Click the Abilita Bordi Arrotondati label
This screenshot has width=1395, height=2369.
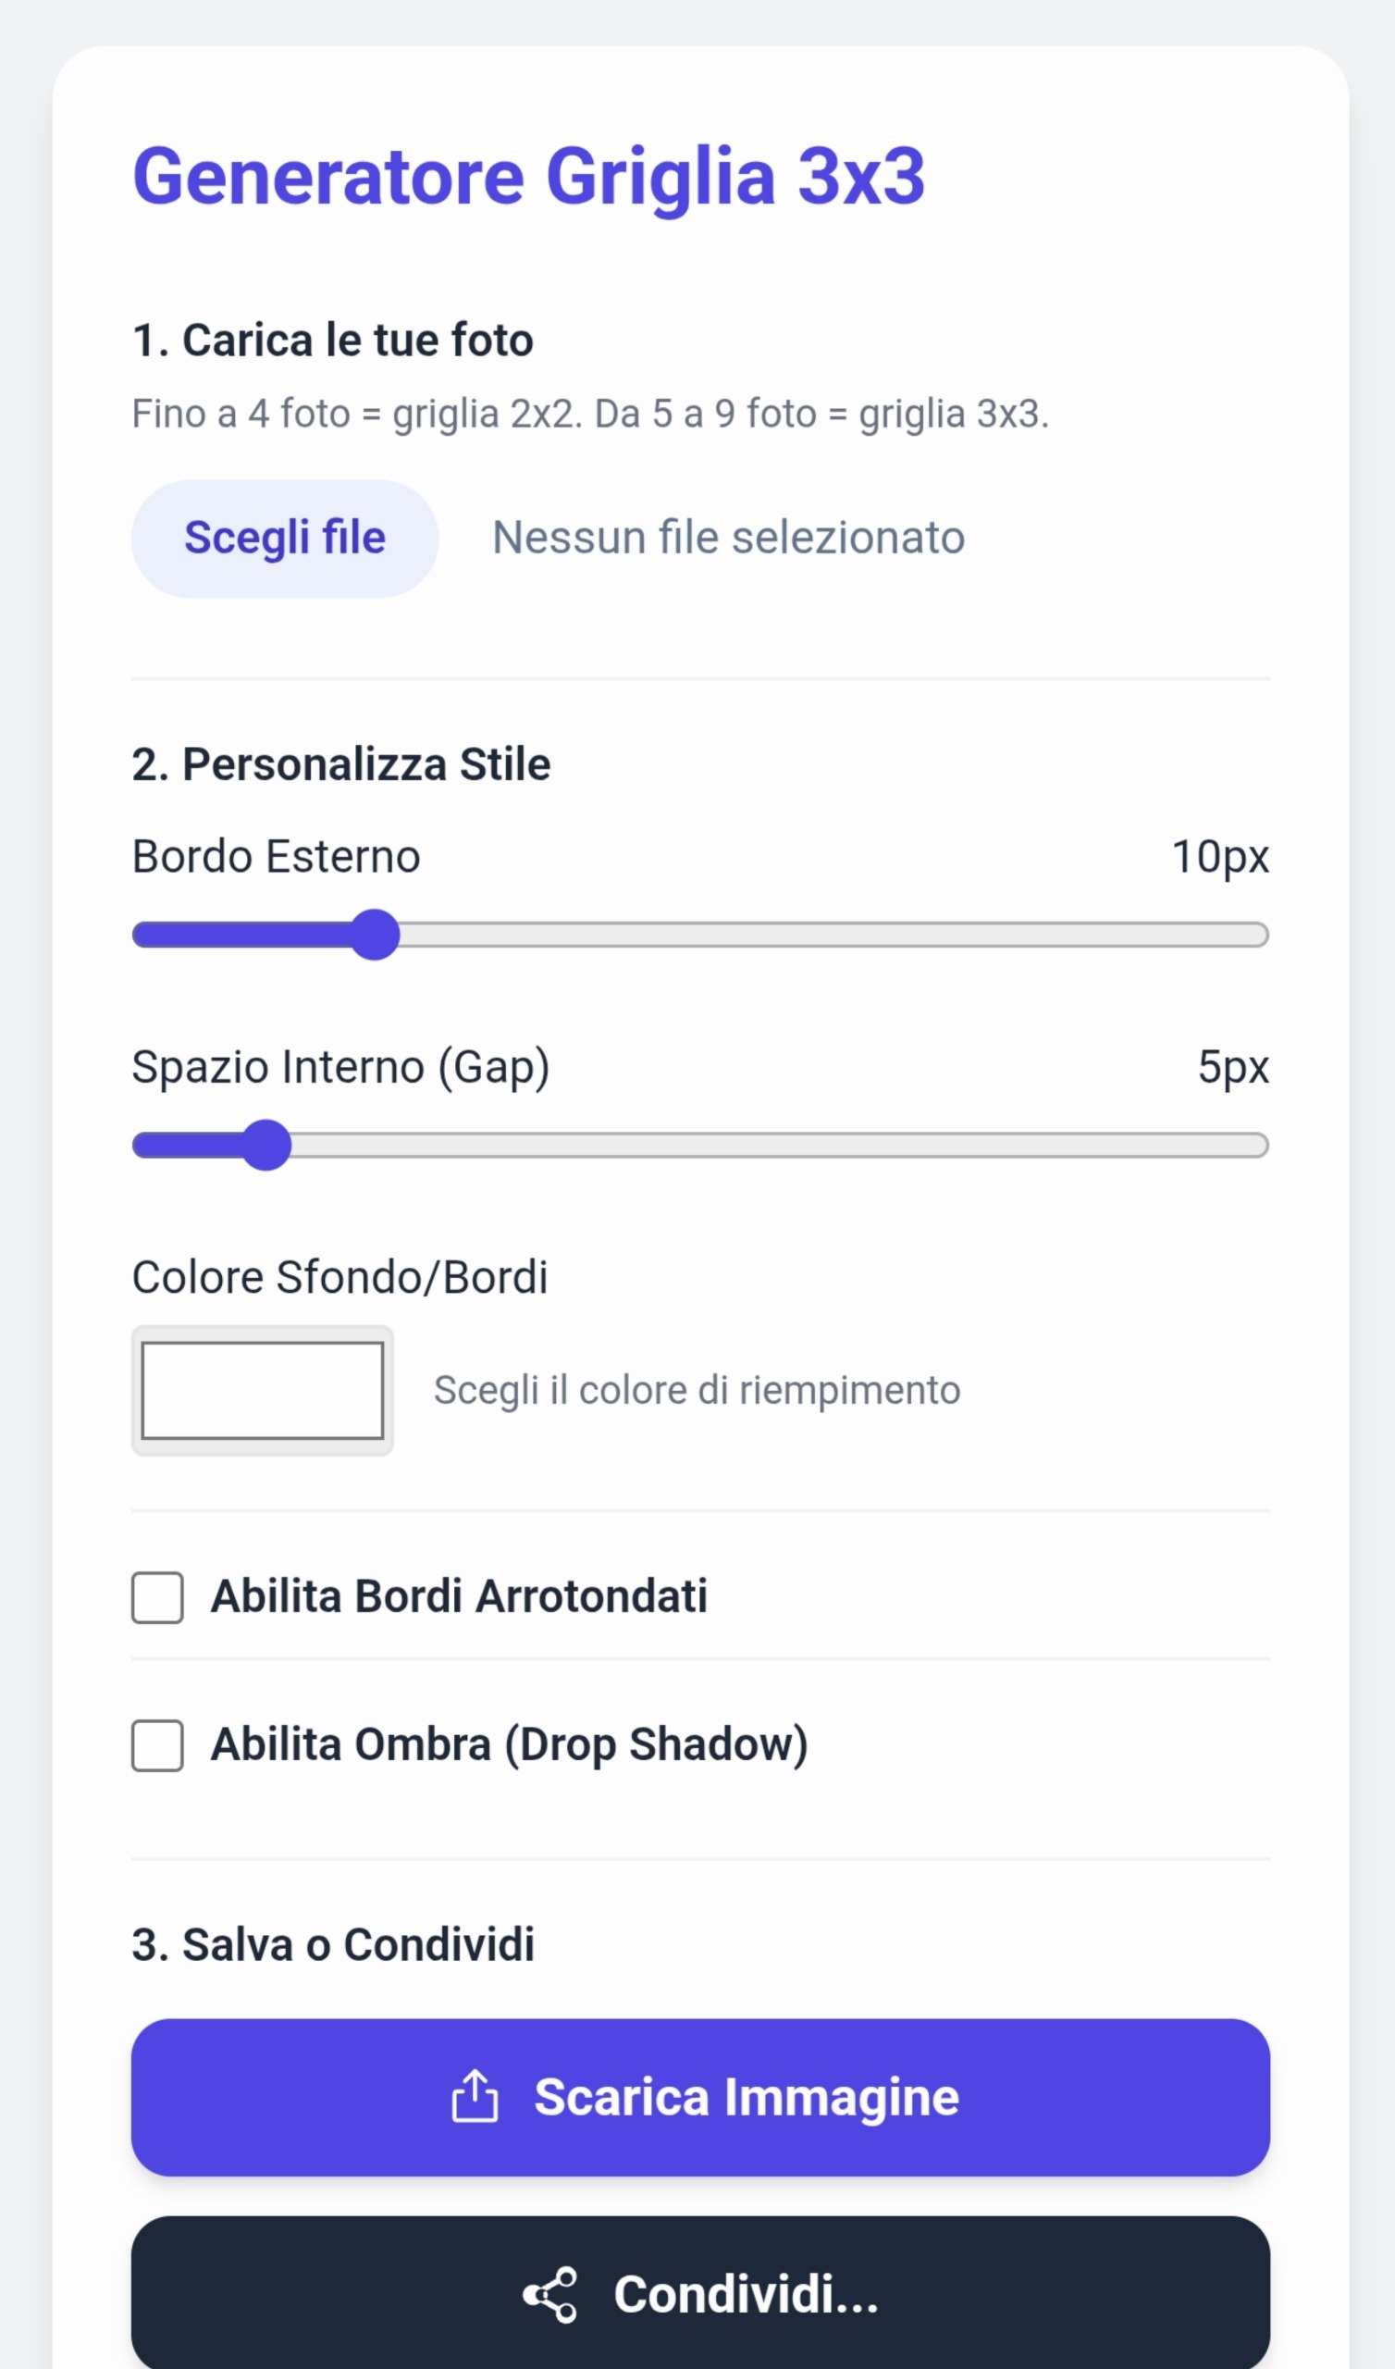point(459,1596)
